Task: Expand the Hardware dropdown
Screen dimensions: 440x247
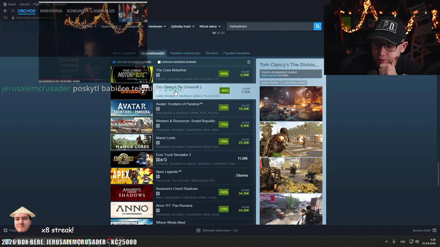Action: pyautogui.click(x=157, y=26)
